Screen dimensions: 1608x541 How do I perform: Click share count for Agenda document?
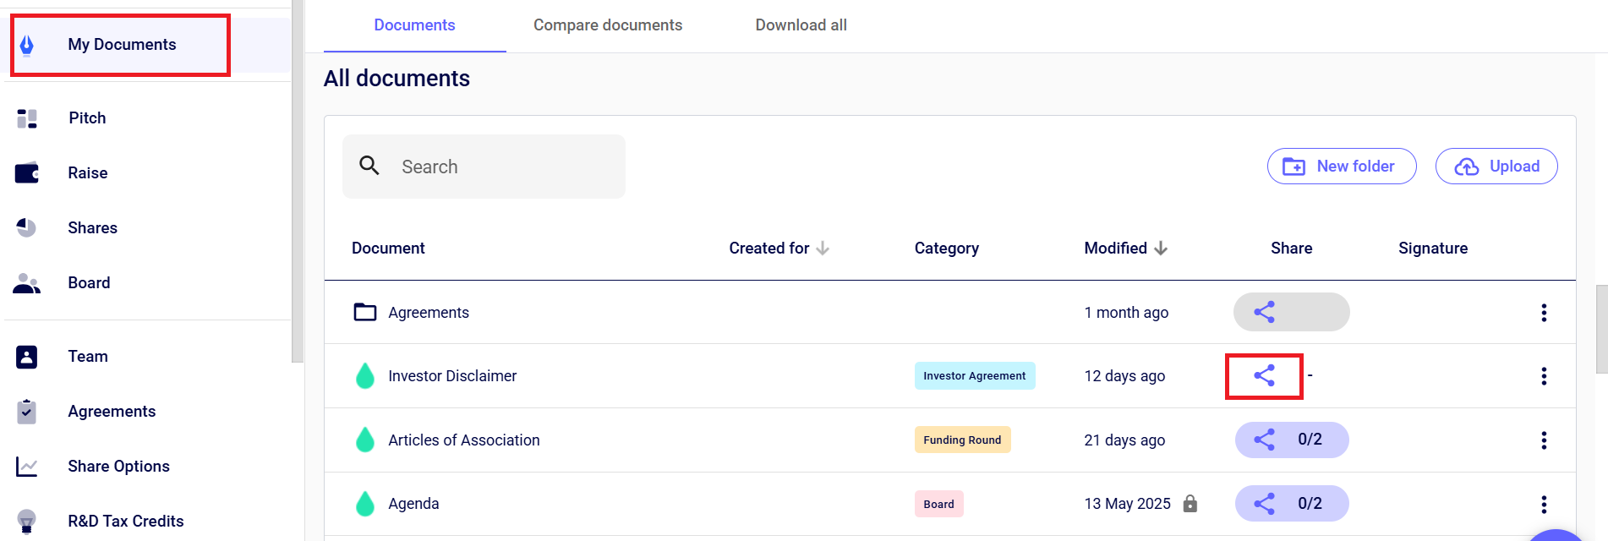tap(1309, 504)
